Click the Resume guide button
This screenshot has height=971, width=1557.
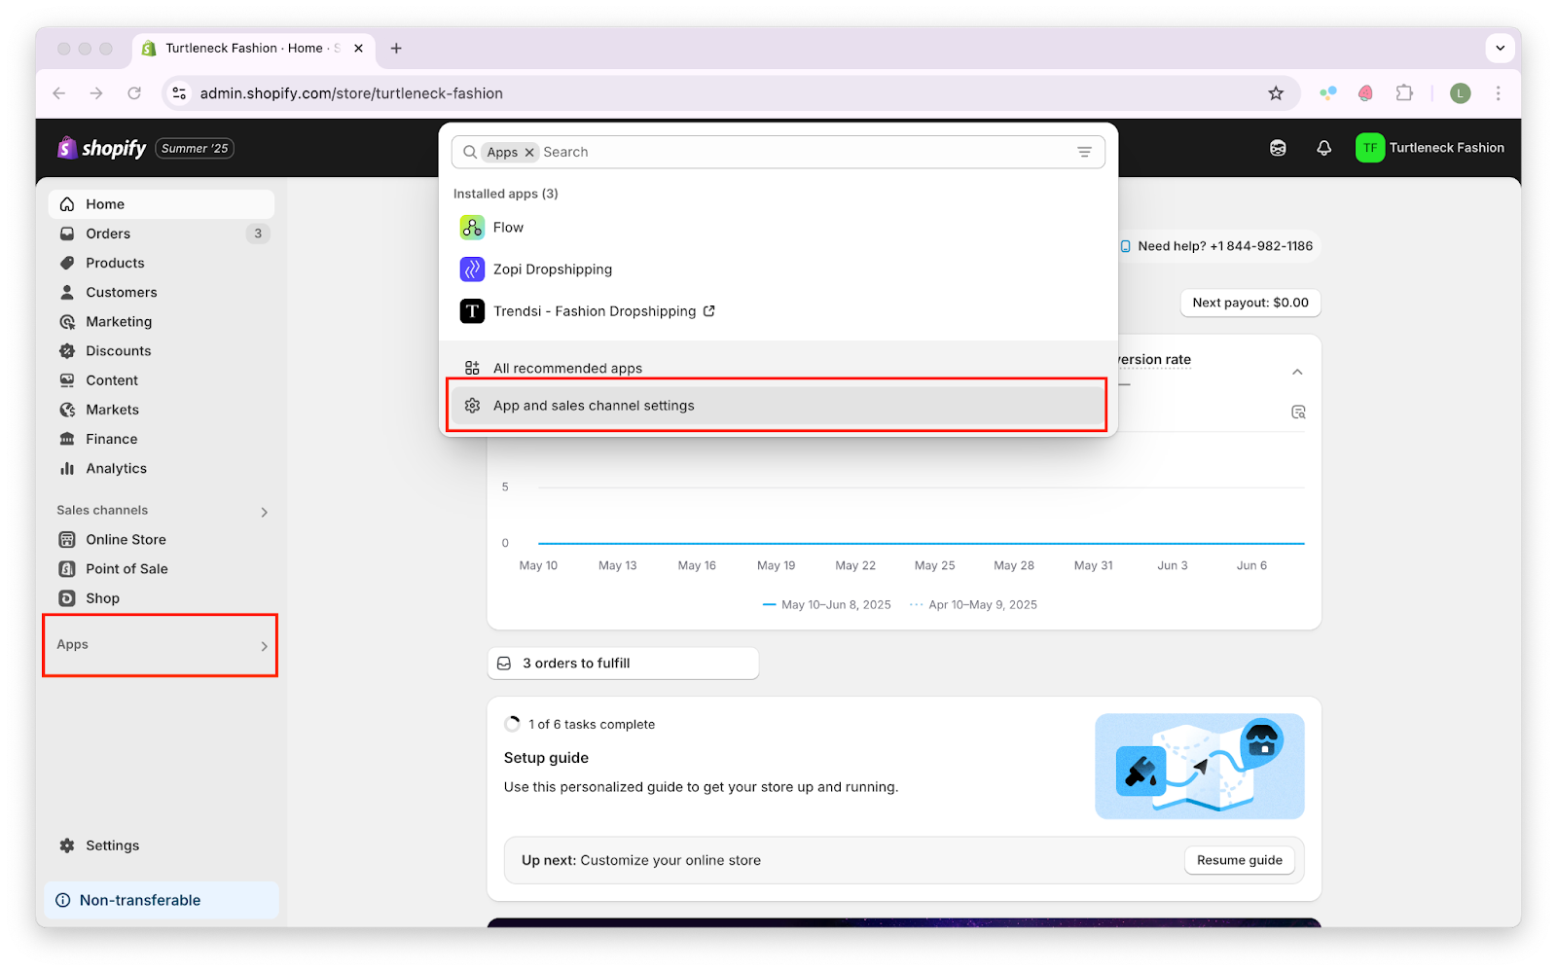point(1239,860)
